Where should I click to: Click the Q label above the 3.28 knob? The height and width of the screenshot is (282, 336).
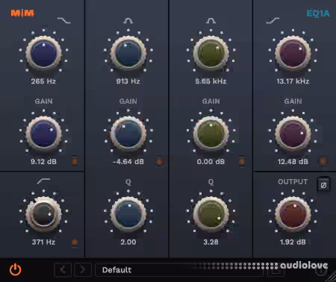(x=211, y=182)
